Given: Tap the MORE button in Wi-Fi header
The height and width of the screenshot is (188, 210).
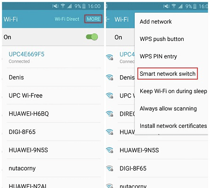Looking at the screenshot, I should [x=93, y=19].
